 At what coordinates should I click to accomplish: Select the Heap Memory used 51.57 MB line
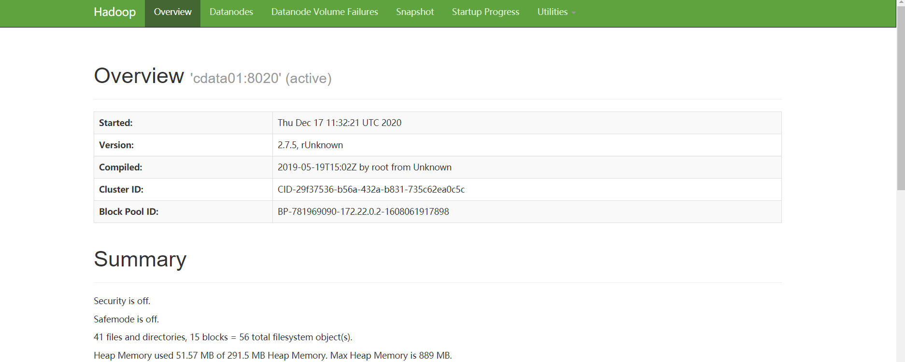[x=273, y=356]
